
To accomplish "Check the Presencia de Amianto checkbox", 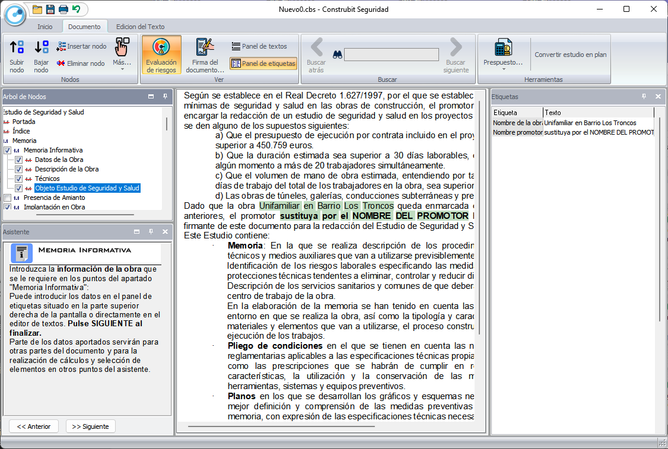I will pos(7,198).
